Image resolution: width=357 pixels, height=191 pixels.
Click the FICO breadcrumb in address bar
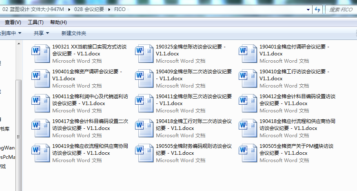click(x=121, y=9)
